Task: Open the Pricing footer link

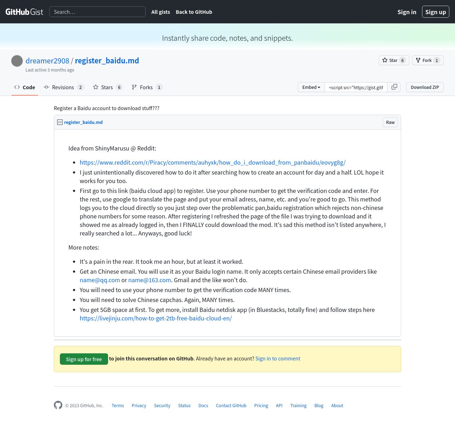Action: 261,405
